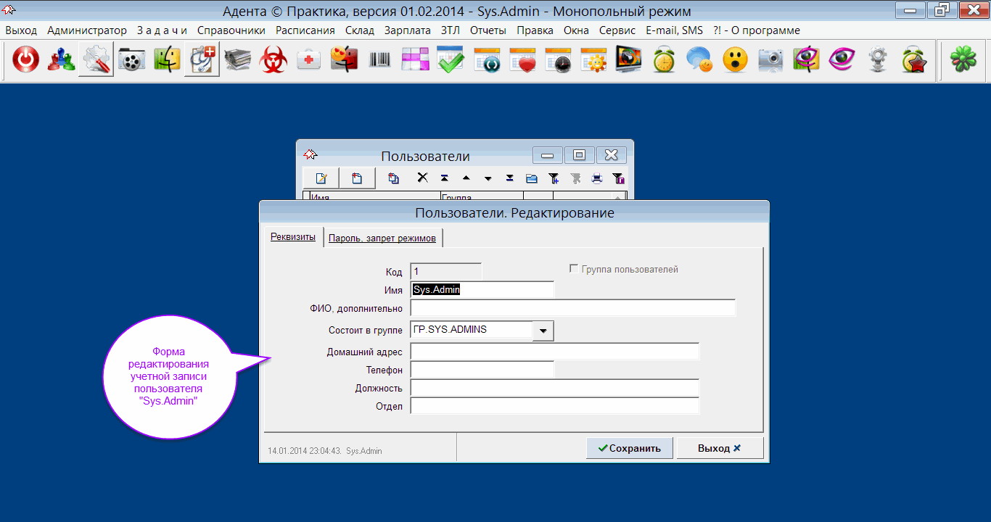Click the Домашний адрес input field
This screenshot has width=991, height=522.
point(554,352)
